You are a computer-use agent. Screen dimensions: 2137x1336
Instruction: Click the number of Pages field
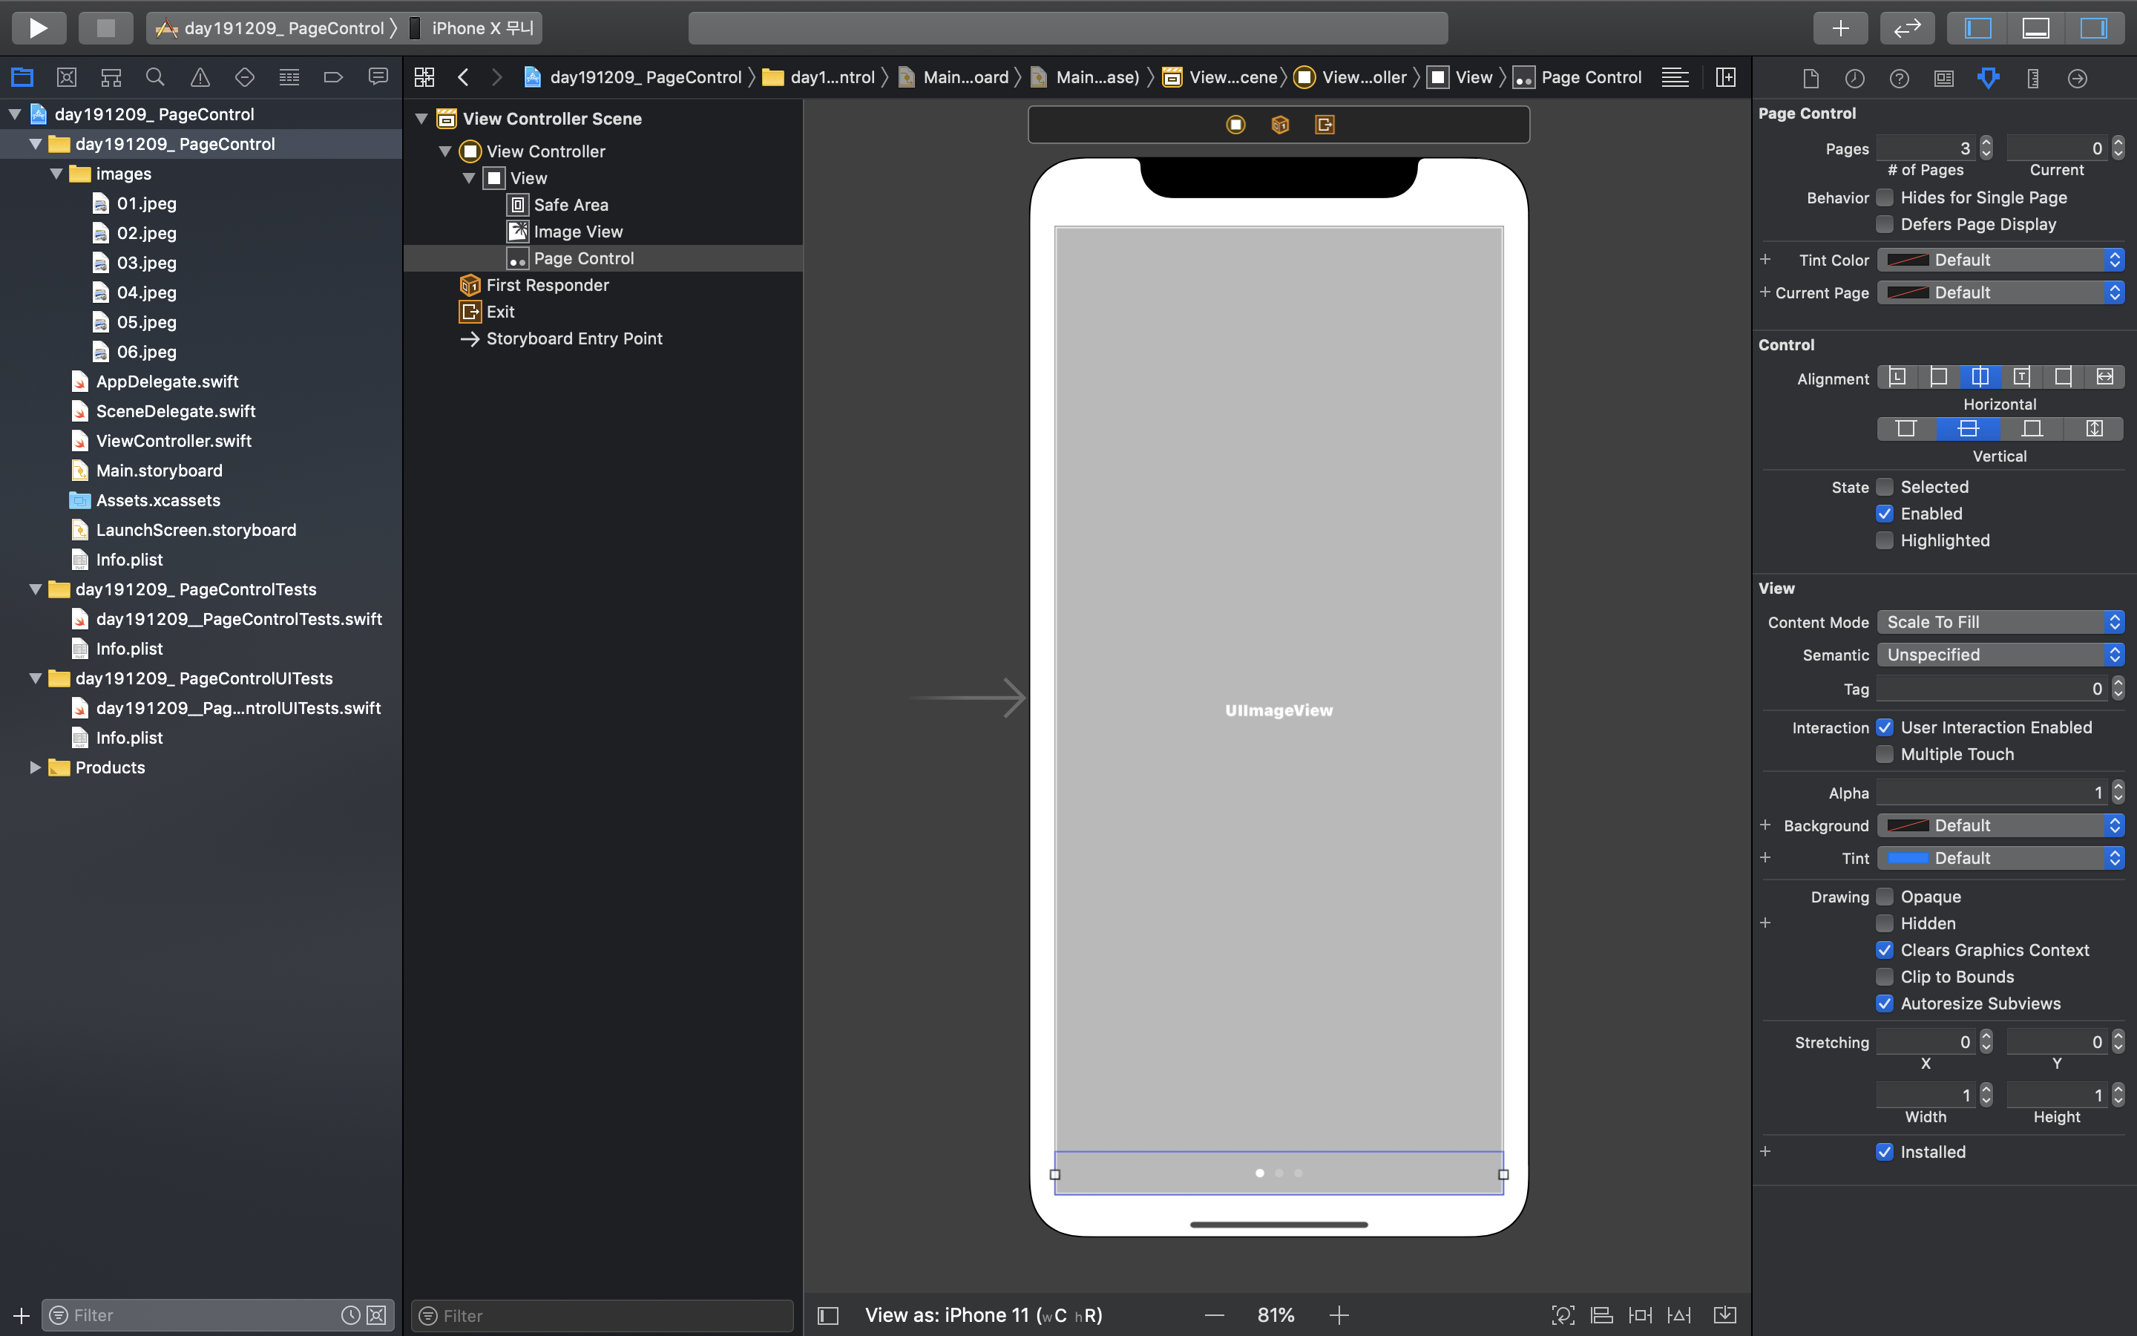click(1925, 148)
